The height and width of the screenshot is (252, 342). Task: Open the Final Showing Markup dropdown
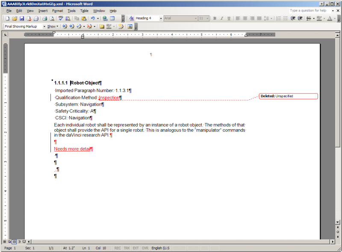pos(44,26)
